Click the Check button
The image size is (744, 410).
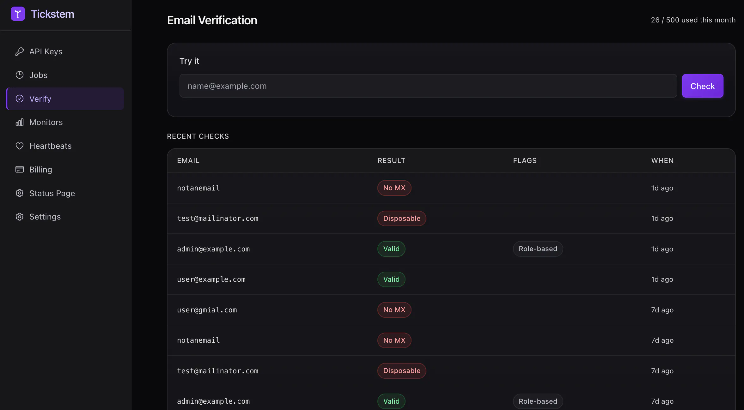[x=702, y=86]
